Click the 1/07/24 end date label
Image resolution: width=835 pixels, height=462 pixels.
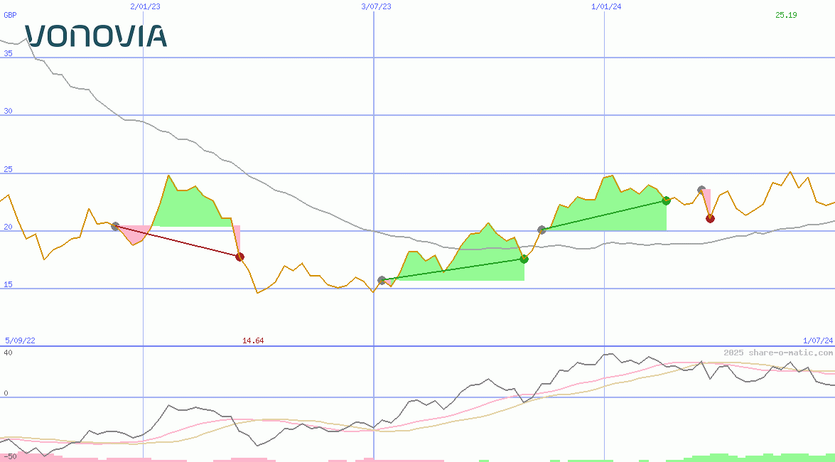[x=818, y=340]
